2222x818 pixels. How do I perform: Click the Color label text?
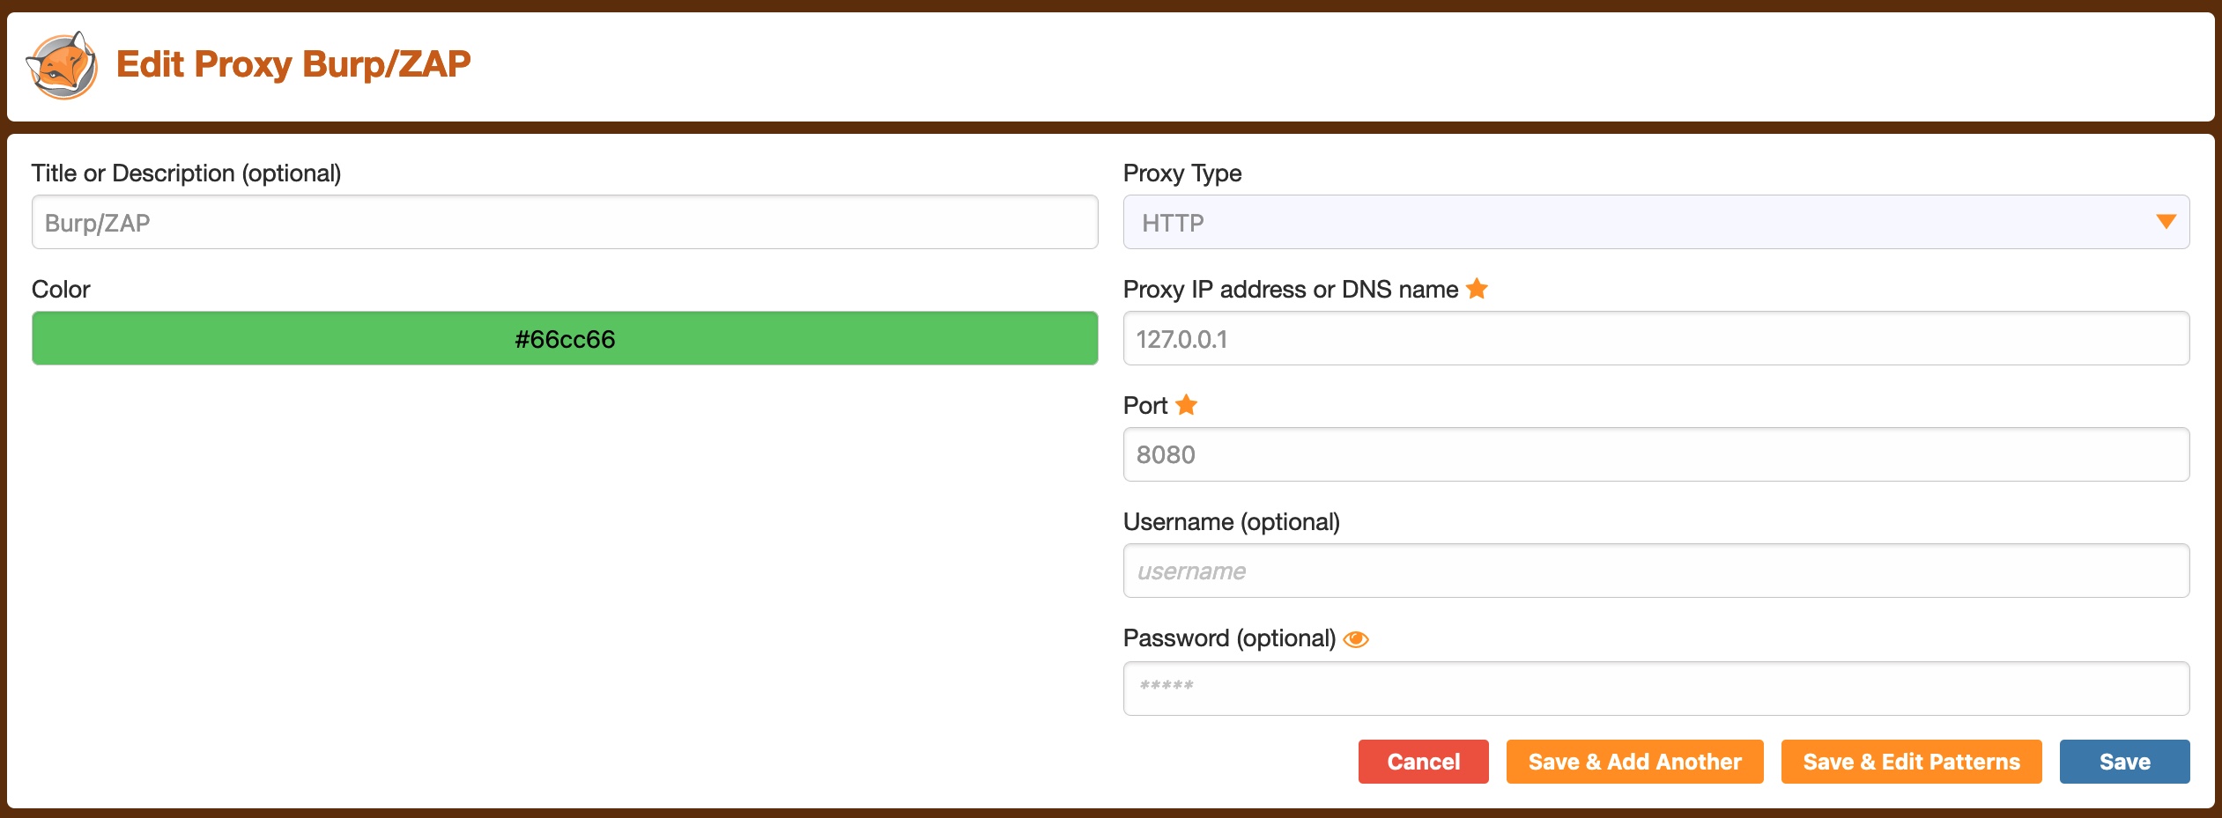61,290
